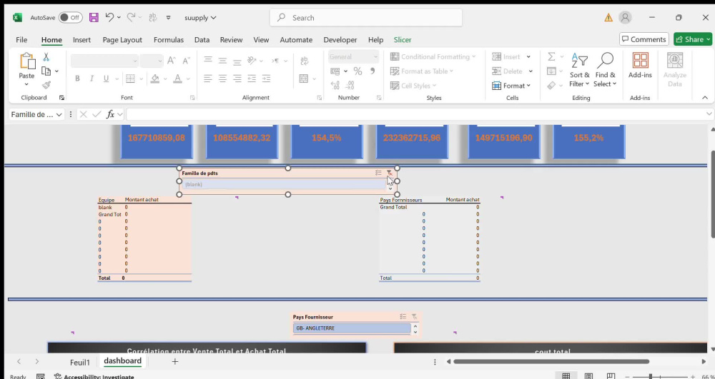Click the AutoSum sigma icon
This screenshot has height=379, width=715.
point(551,57)
